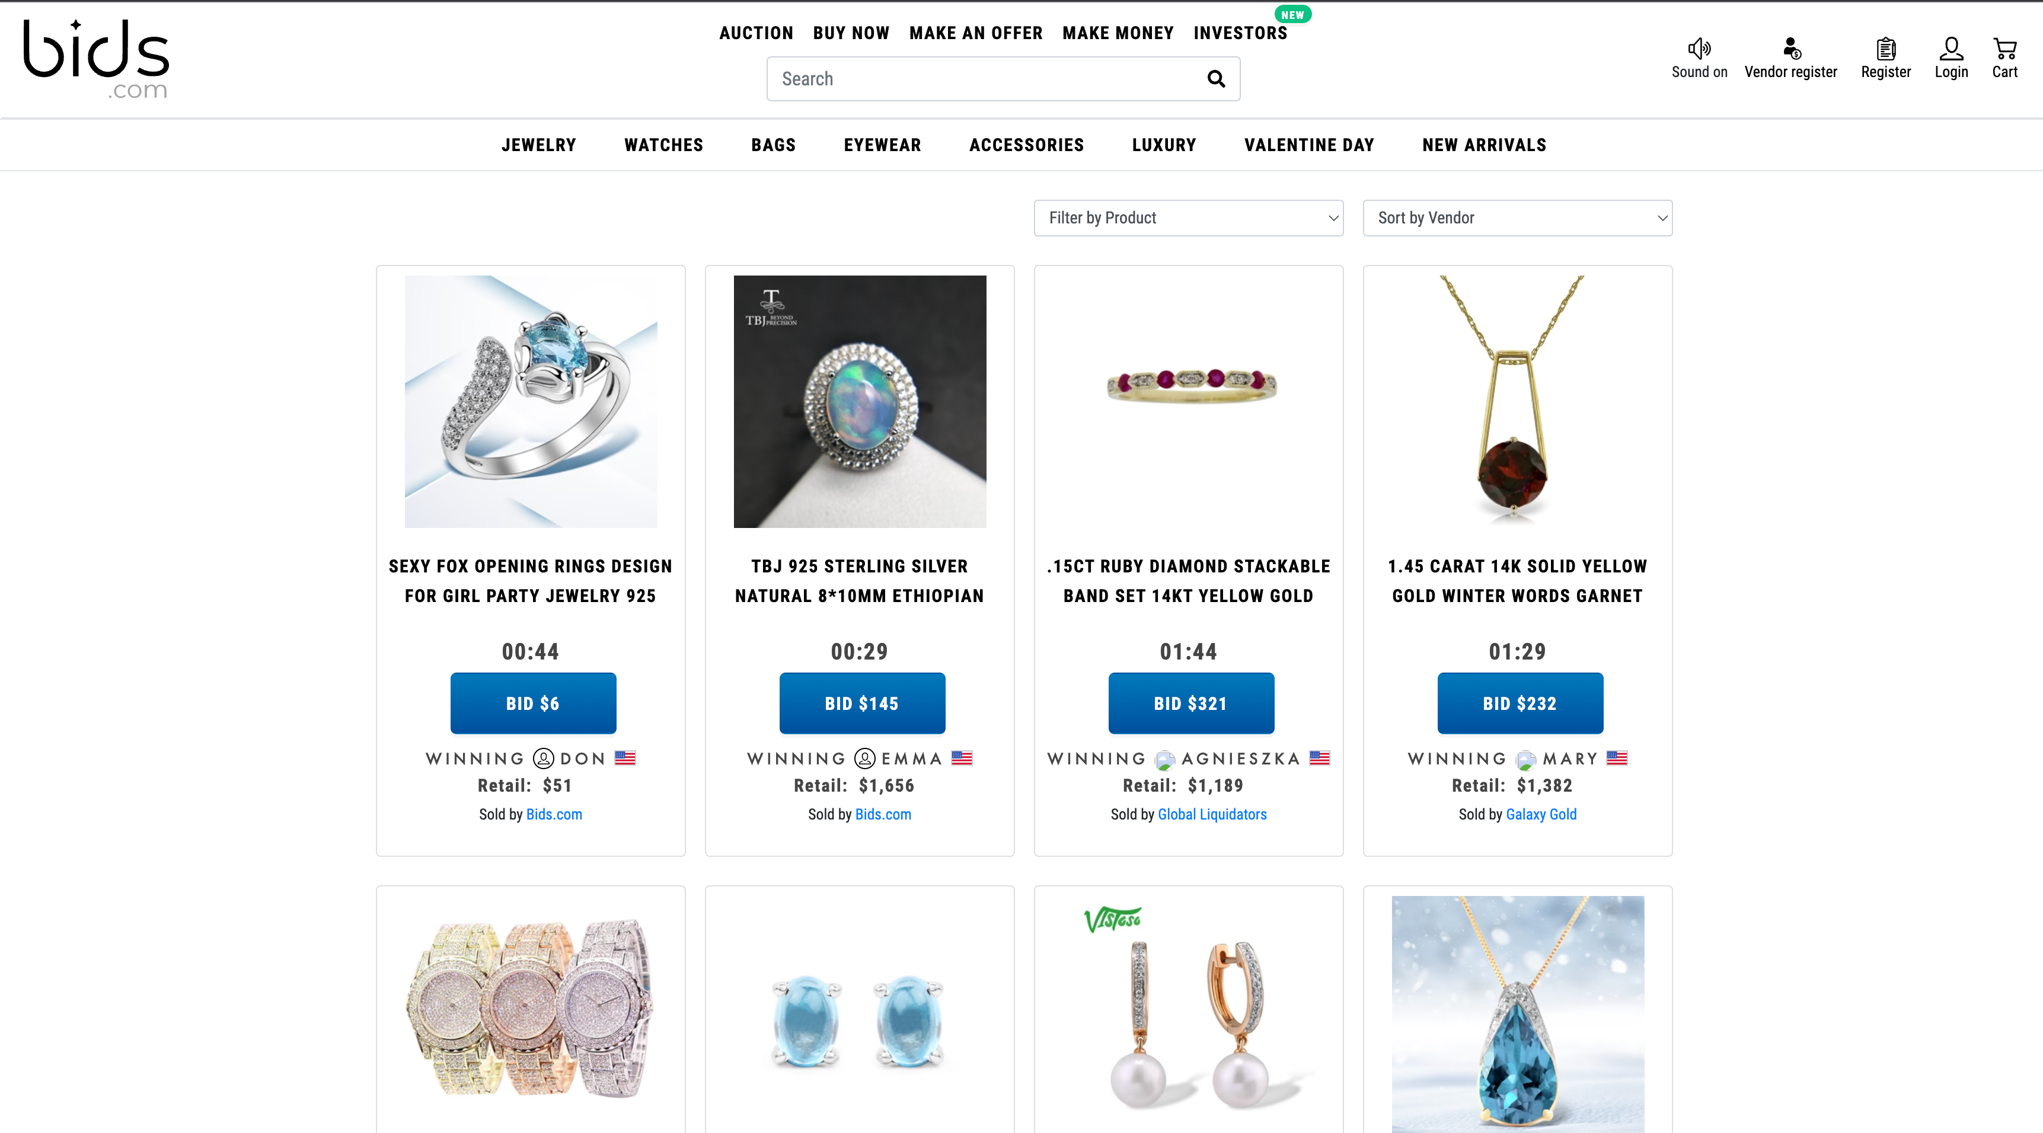The image size is (2043, 1133).
Task: Open the Watches category menu
Action: [664, 145]
